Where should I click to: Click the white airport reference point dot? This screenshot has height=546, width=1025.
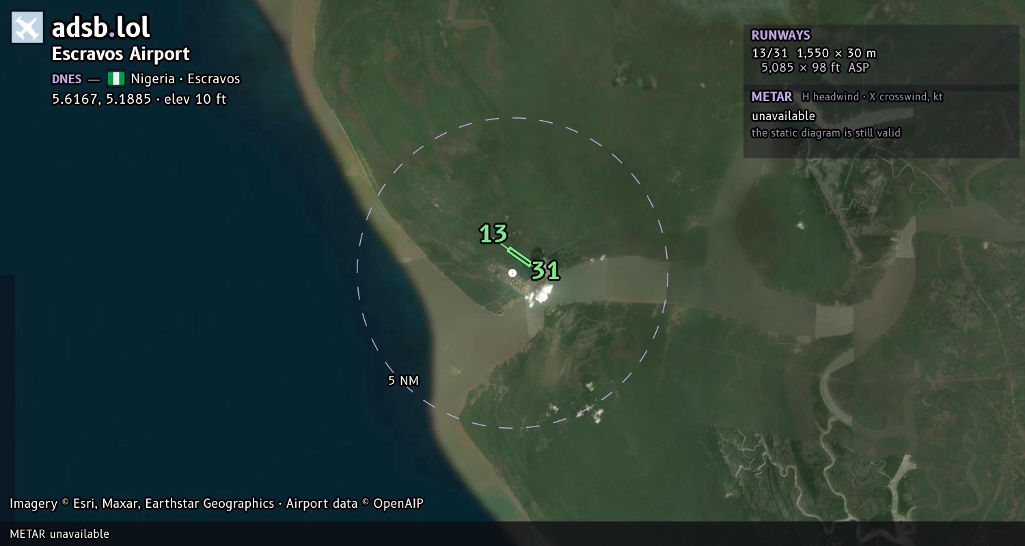512,273
